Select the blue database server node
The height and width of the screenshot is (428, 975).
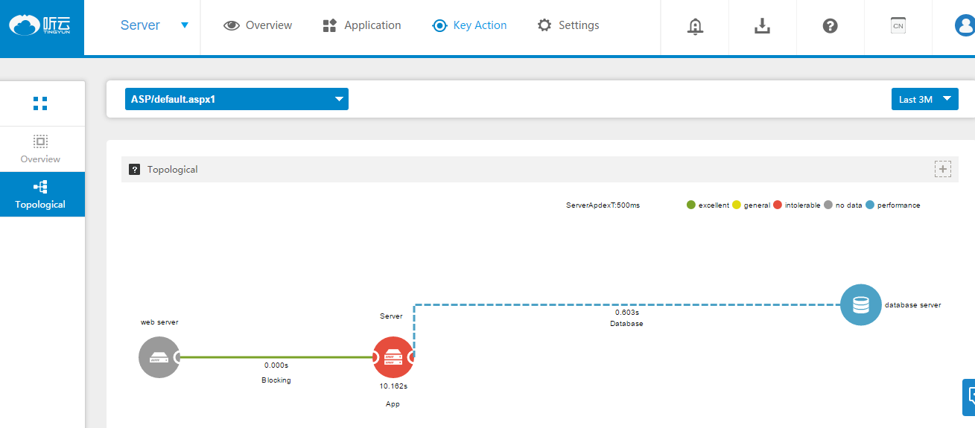pyautogui.click(x=860, y=305)
